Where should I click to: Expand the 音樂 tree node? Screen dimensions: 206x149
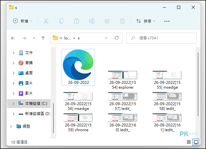(13, 63)
